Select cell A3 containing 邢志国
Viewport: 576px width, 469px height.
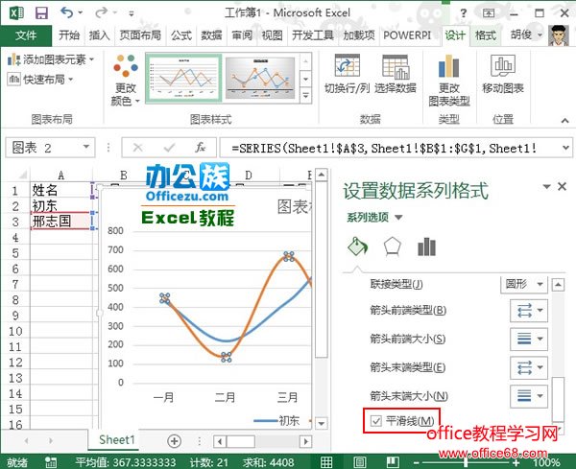point(61,222)
